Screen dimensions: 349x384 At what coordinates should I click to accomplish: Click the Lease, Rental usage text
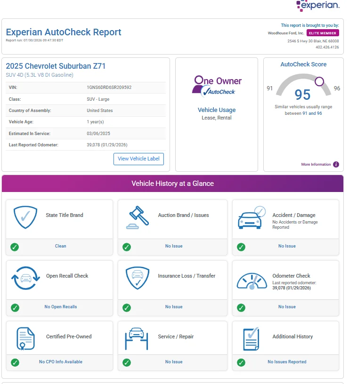point(217,118)
